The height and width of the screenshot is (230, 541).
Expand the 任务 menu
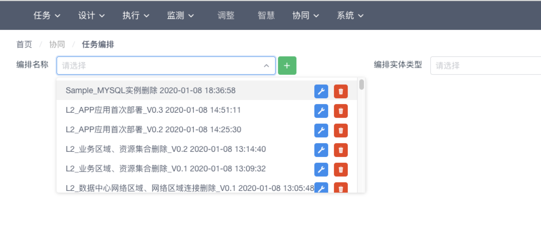pyautogui.click(x=47, y=16)
